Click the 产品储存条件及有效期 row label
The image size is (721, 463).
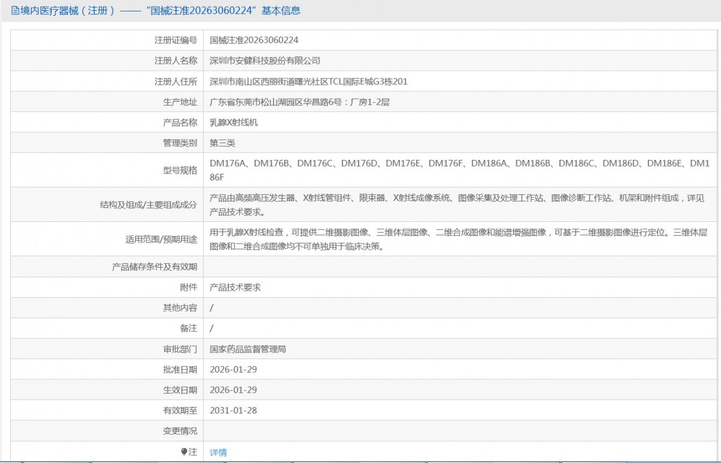154,267
